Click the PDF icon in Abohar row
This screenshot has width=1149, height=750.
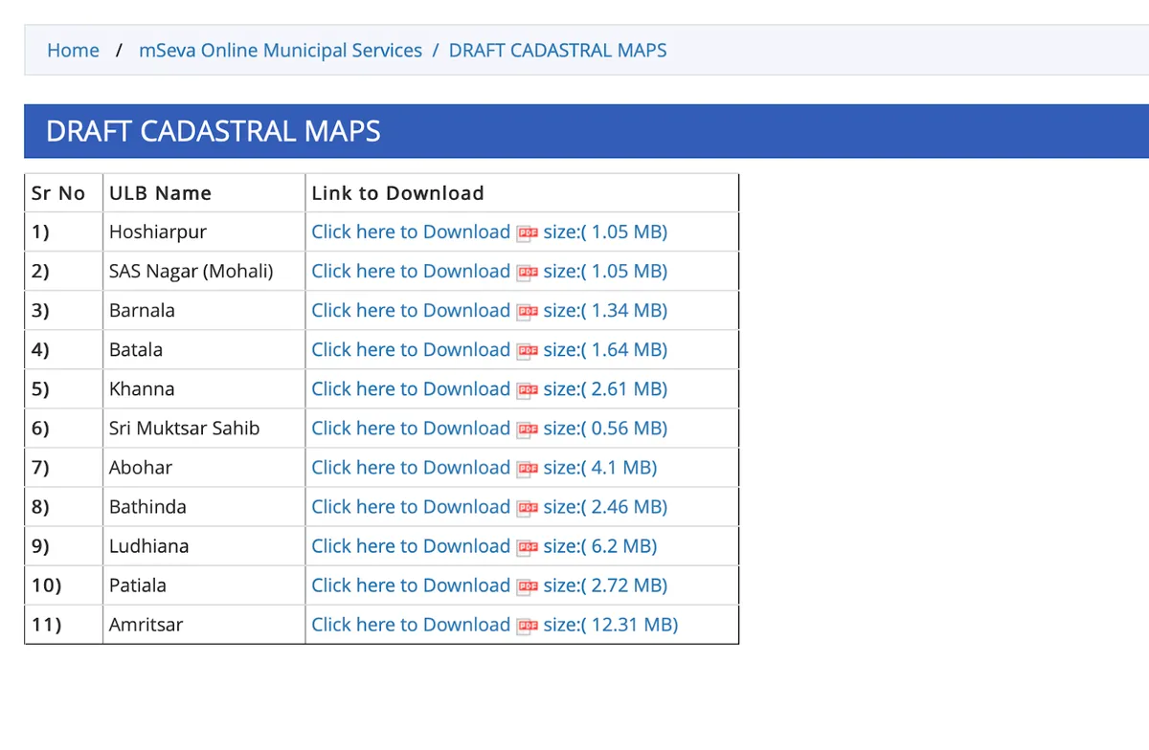click(x=527, y=468)
